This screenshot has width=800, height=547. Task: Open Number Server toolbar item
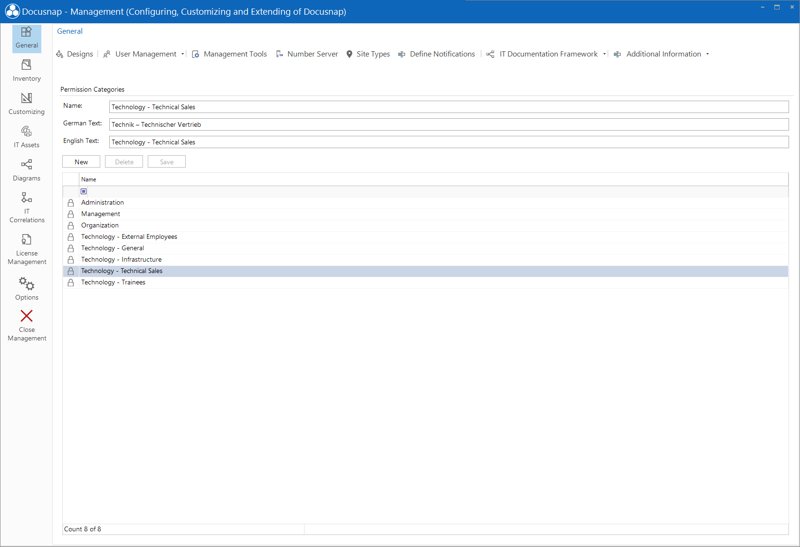307,54
